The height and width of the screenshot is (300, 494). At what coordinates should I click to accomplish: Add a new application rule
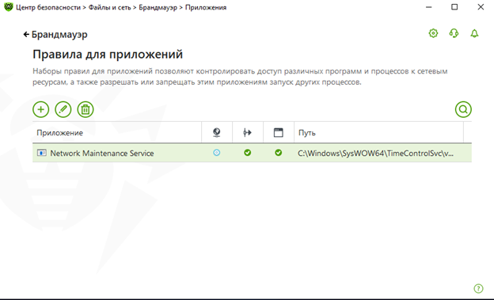point(41,109)
